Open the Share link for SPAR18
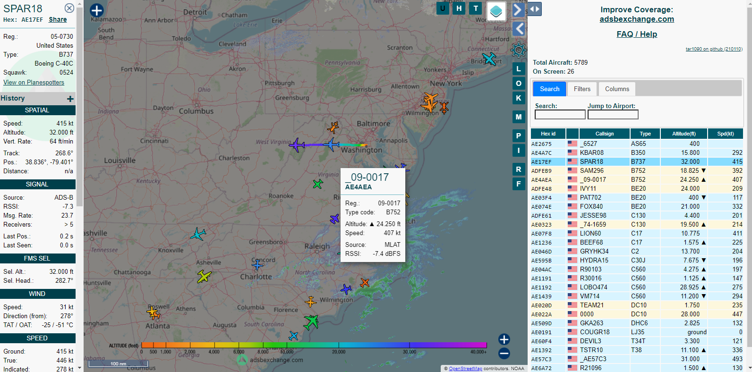The image size is (752, 372). [x=58, y=20]
